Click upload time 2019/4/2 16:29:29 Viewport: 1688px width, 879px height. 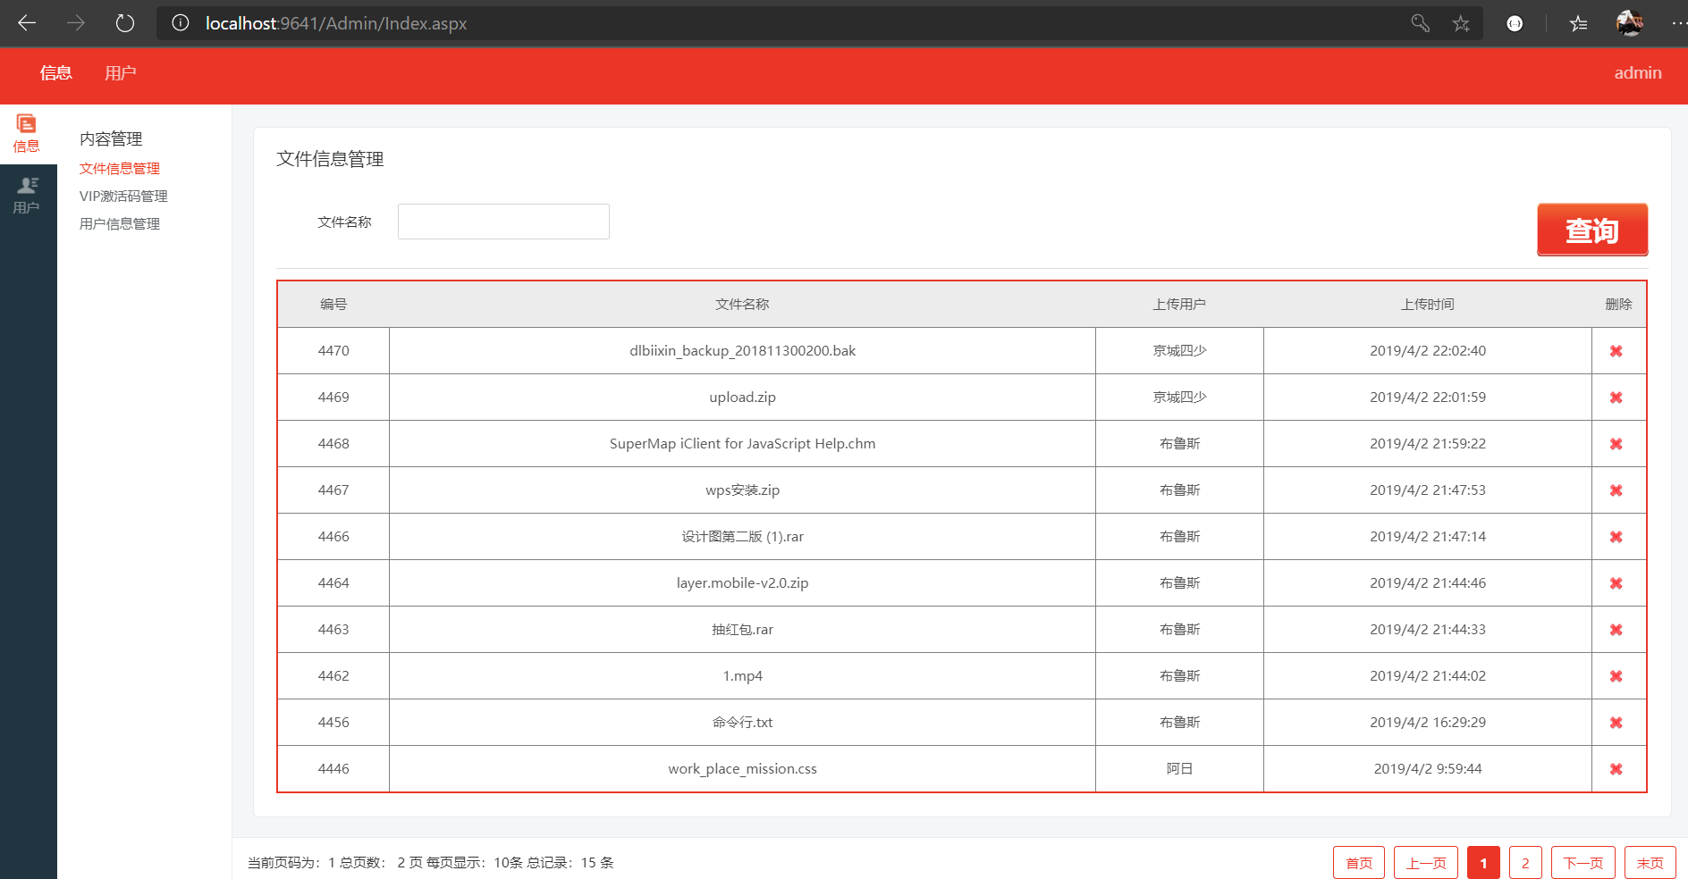[x=1428, y=723]
